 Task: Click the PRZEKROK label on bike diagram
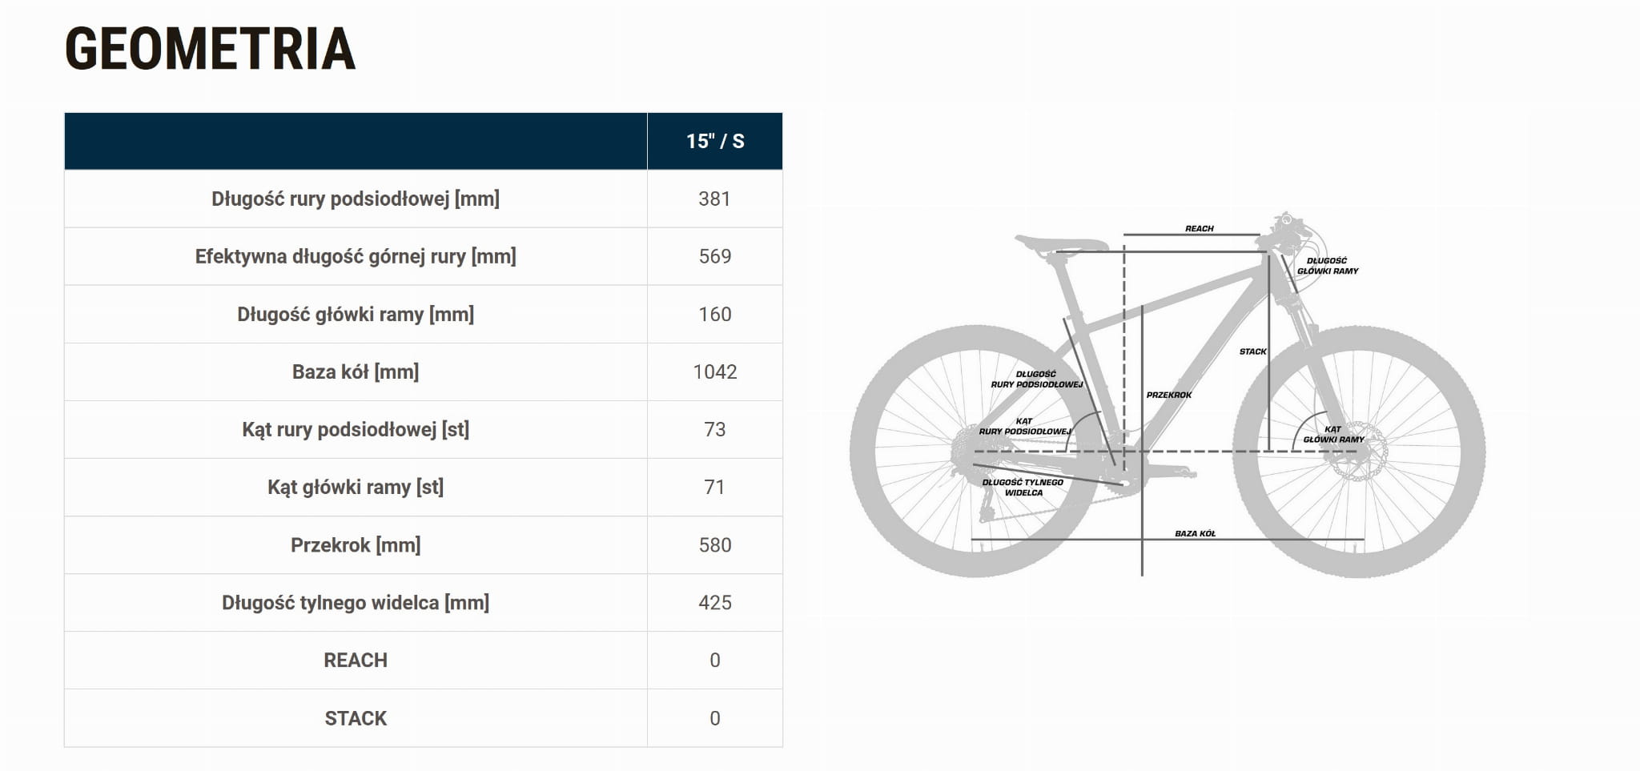pyautogui.click(x=1168, y=395)
